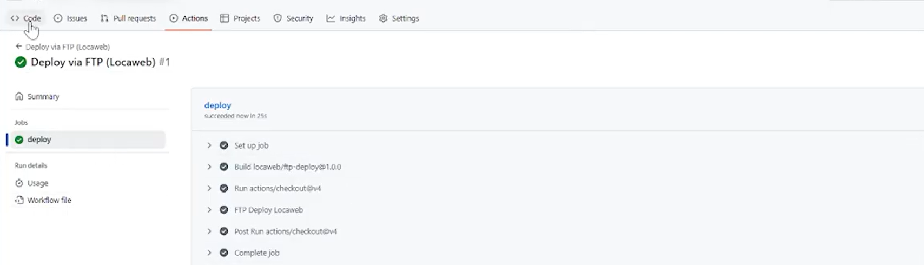Select the deploy job in sidebar
The width and height of the screenshot is (924, 265).
coord(39,140)
